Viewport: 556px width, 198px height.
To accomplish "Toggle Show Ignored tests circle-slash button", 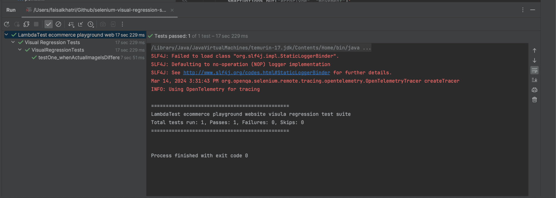I will 58,24.
